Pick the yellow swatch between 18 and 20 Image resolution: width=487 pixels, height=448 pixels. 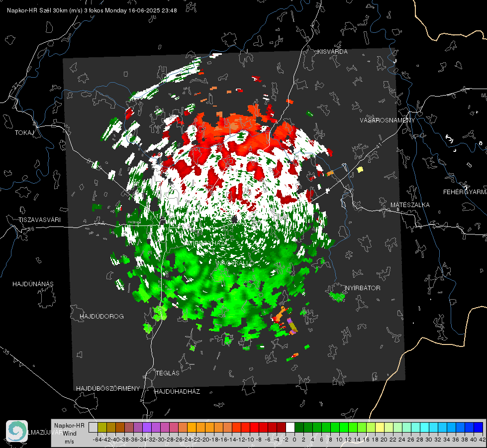click(380, 427)
